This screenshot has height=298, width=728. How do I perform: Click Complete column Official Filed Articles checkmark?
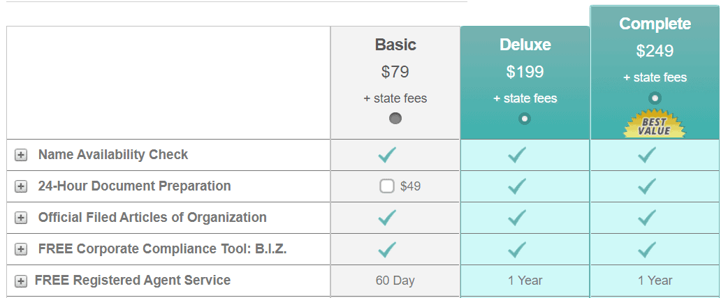647,217
